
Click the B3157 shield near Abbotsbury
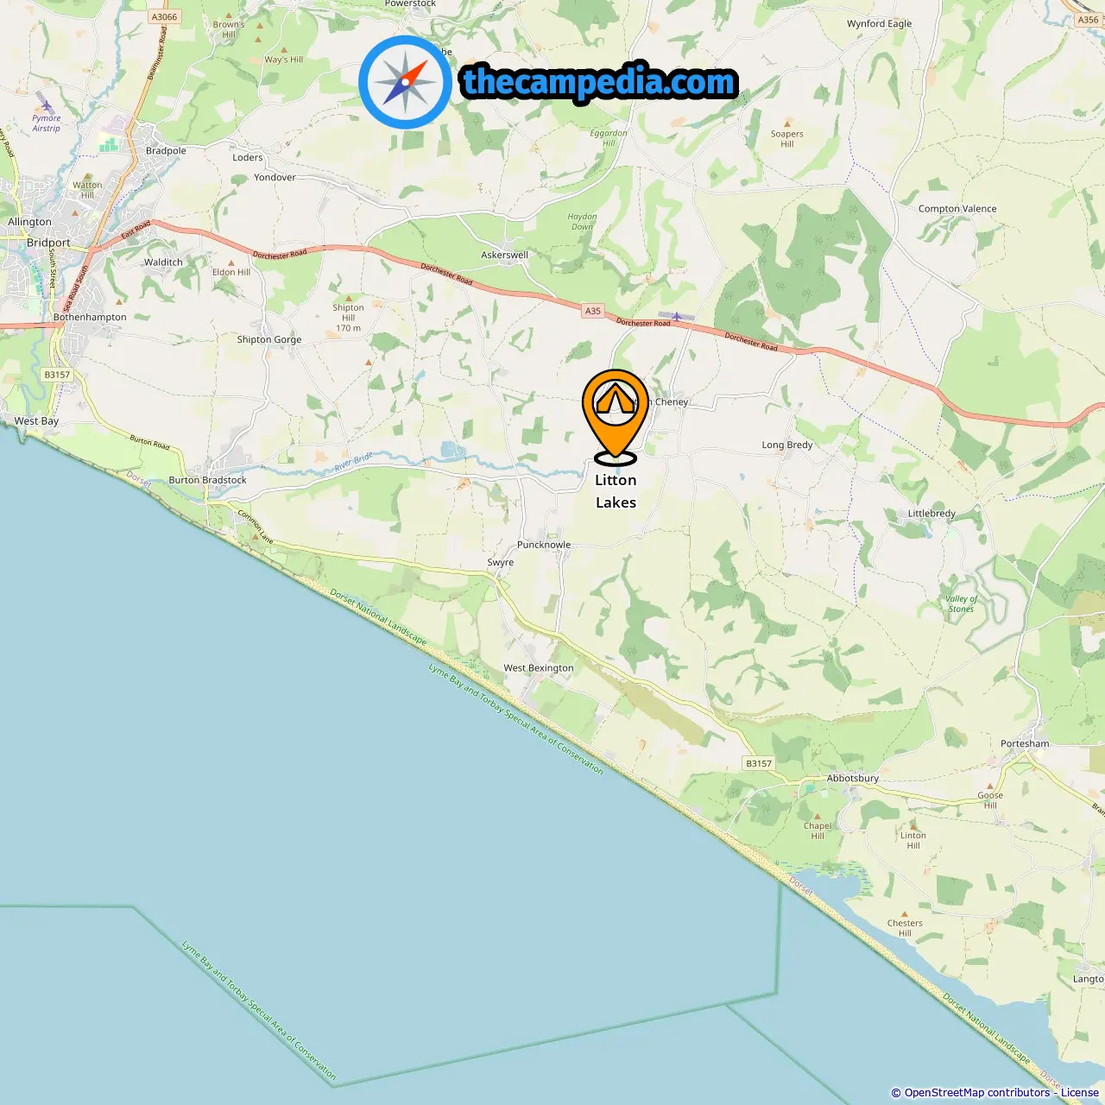[759, 763]
